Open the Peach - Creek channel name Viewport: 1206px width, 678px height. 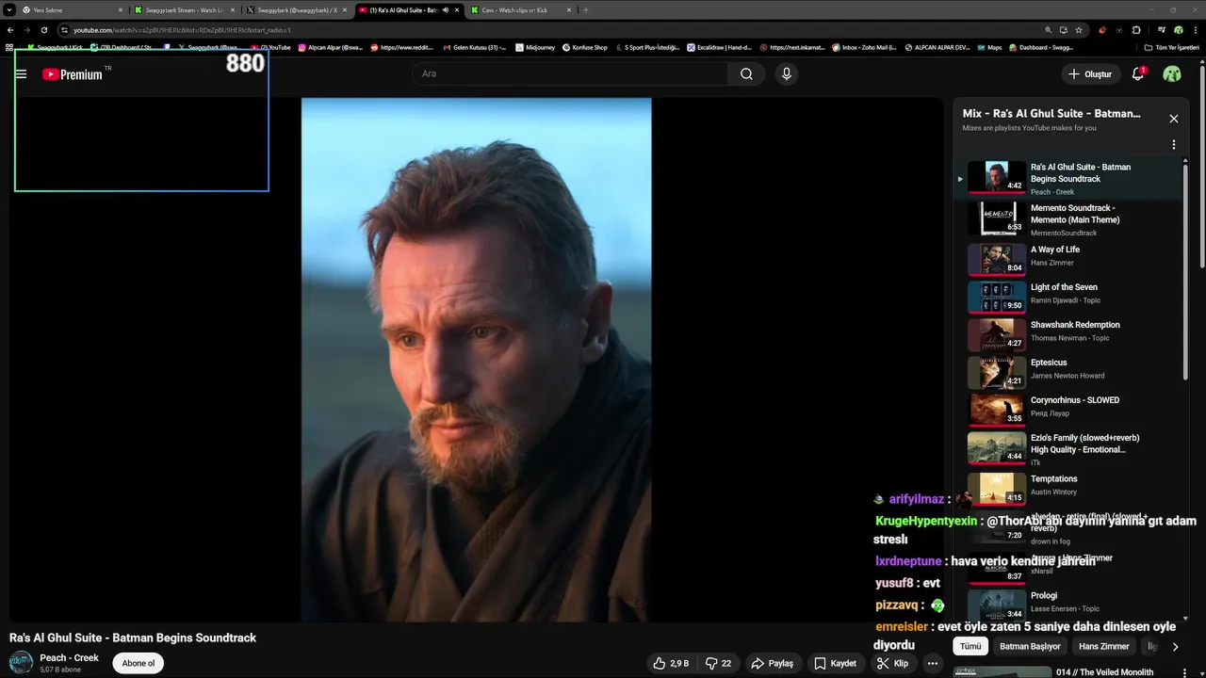tap(69, 658)
